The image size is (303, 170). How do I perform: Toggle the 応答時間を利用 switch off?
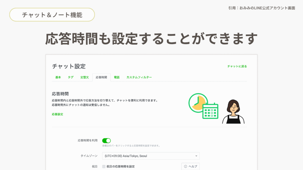click(x=107, y=140)
